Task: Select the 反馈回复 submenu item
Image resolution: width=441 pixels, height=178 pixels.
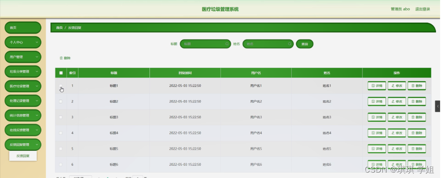Action: [23, 156]
